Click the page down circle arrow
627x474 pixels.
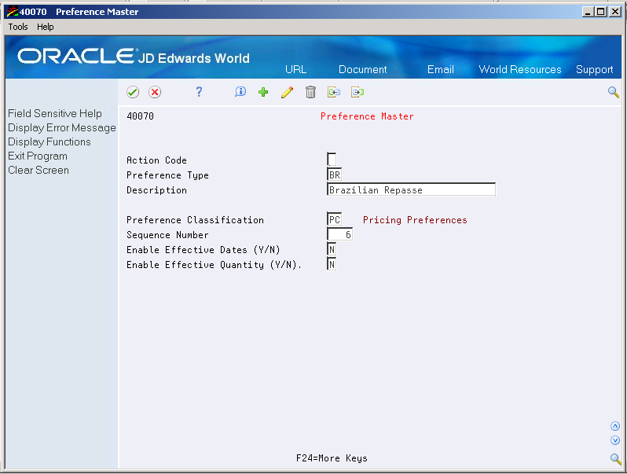click(615, 440)
